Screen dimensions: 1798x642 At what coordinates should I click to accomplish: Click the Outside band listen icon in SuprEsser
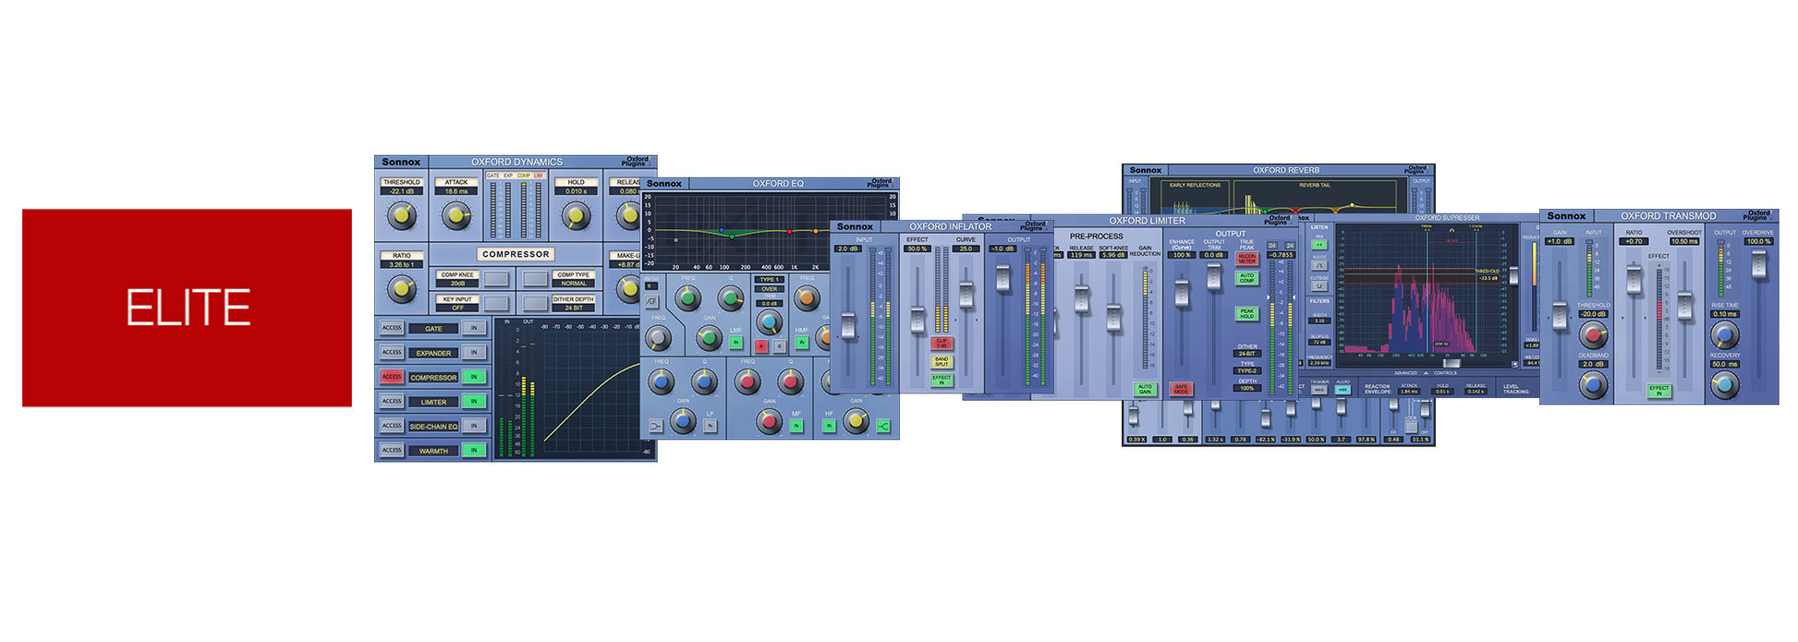1318,286
